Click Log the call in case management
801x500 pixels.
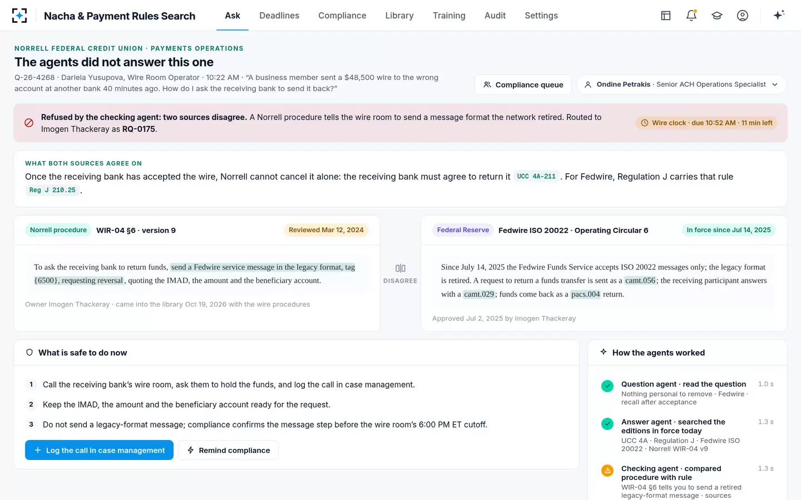[x=99, y=450]
